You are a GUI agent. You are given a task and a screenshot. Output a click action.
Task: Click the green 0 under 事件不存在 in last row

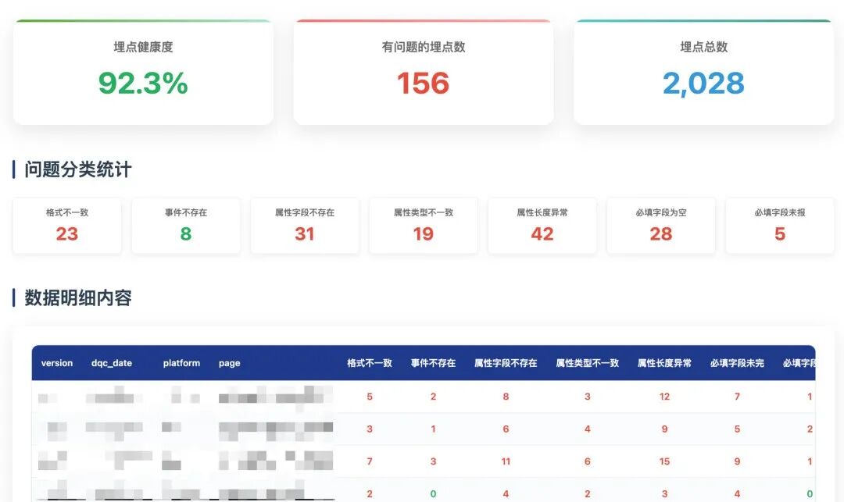click(x=432, y=493)
